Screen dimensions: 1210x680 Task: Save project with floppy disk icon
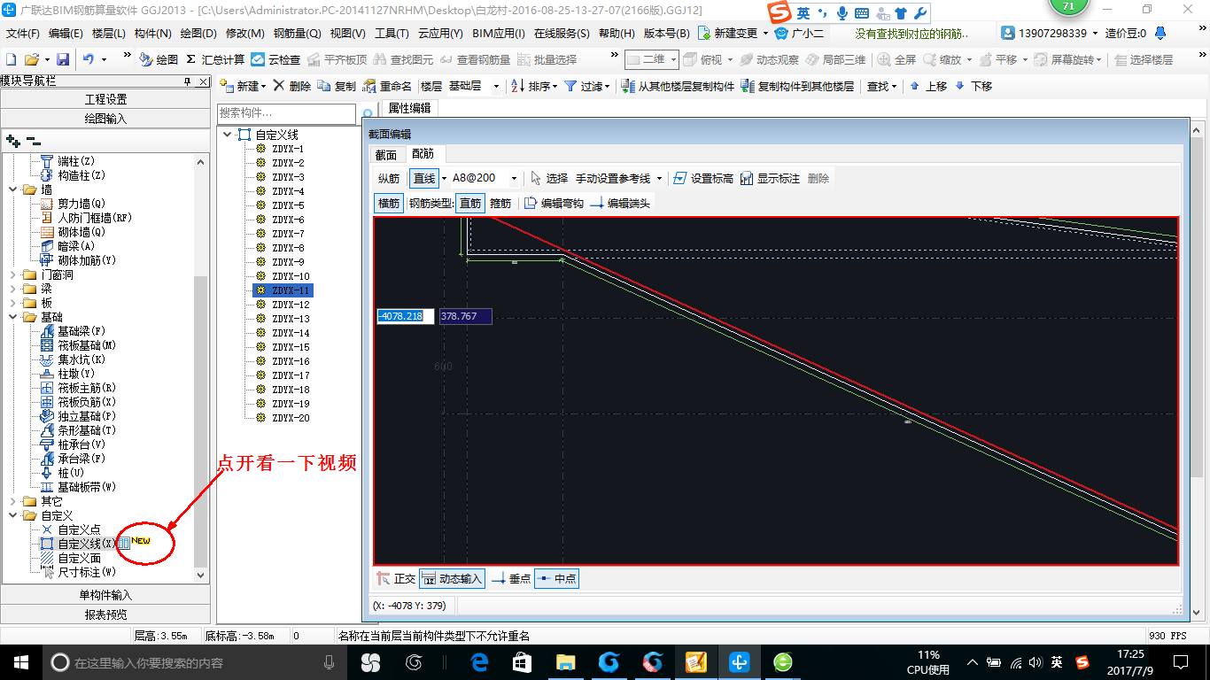coord(63,59)
